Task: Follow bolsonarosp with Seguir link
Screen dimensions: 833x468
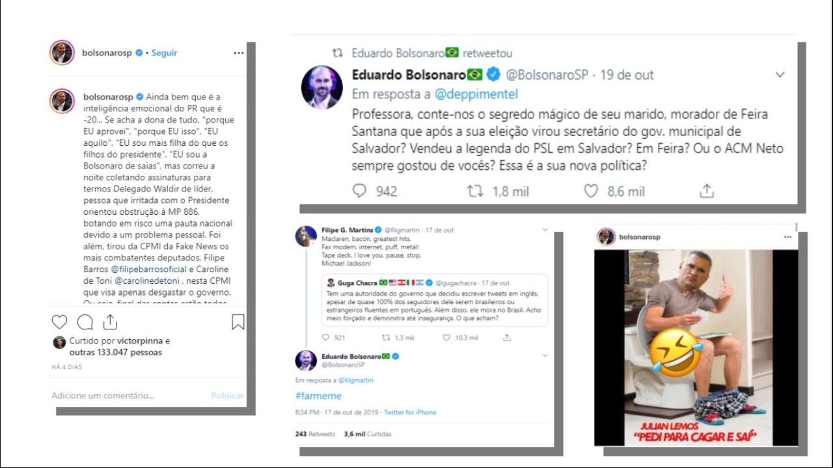Action: (164, 53)
